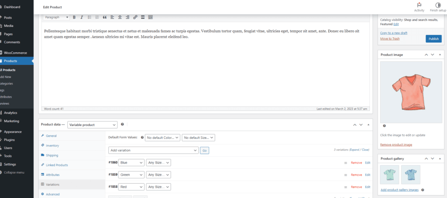The width and height of the screenshot is (447, 198).
Task: Remove variation #1860
Action: tap(356, 163)
